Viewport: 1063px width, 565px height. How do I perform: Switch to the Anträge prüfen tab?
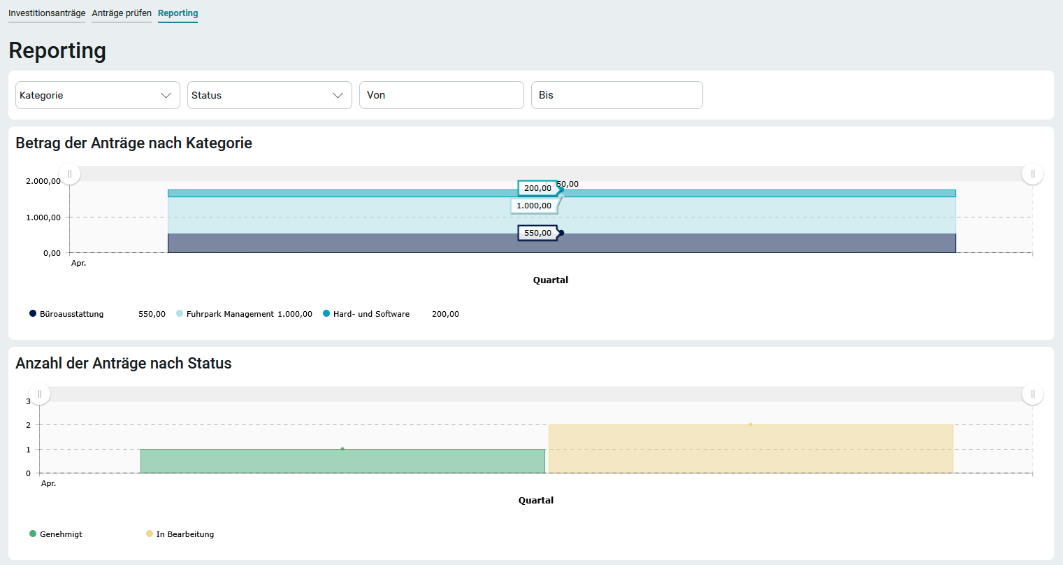122,13
